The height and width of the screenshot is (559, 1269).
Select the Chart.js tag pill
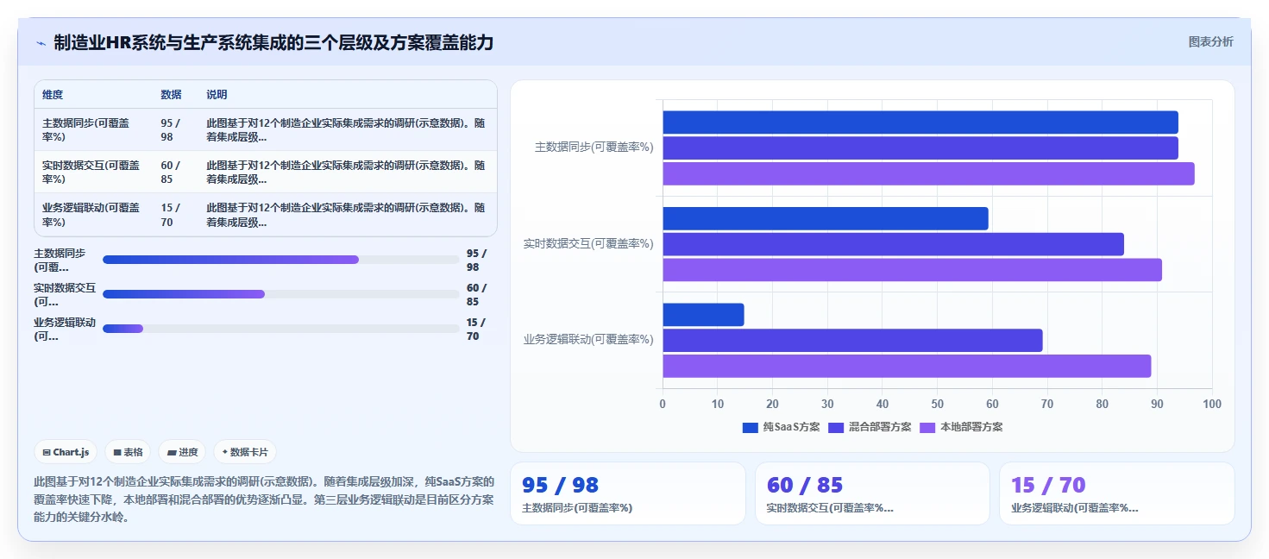[x=66, y=452]
